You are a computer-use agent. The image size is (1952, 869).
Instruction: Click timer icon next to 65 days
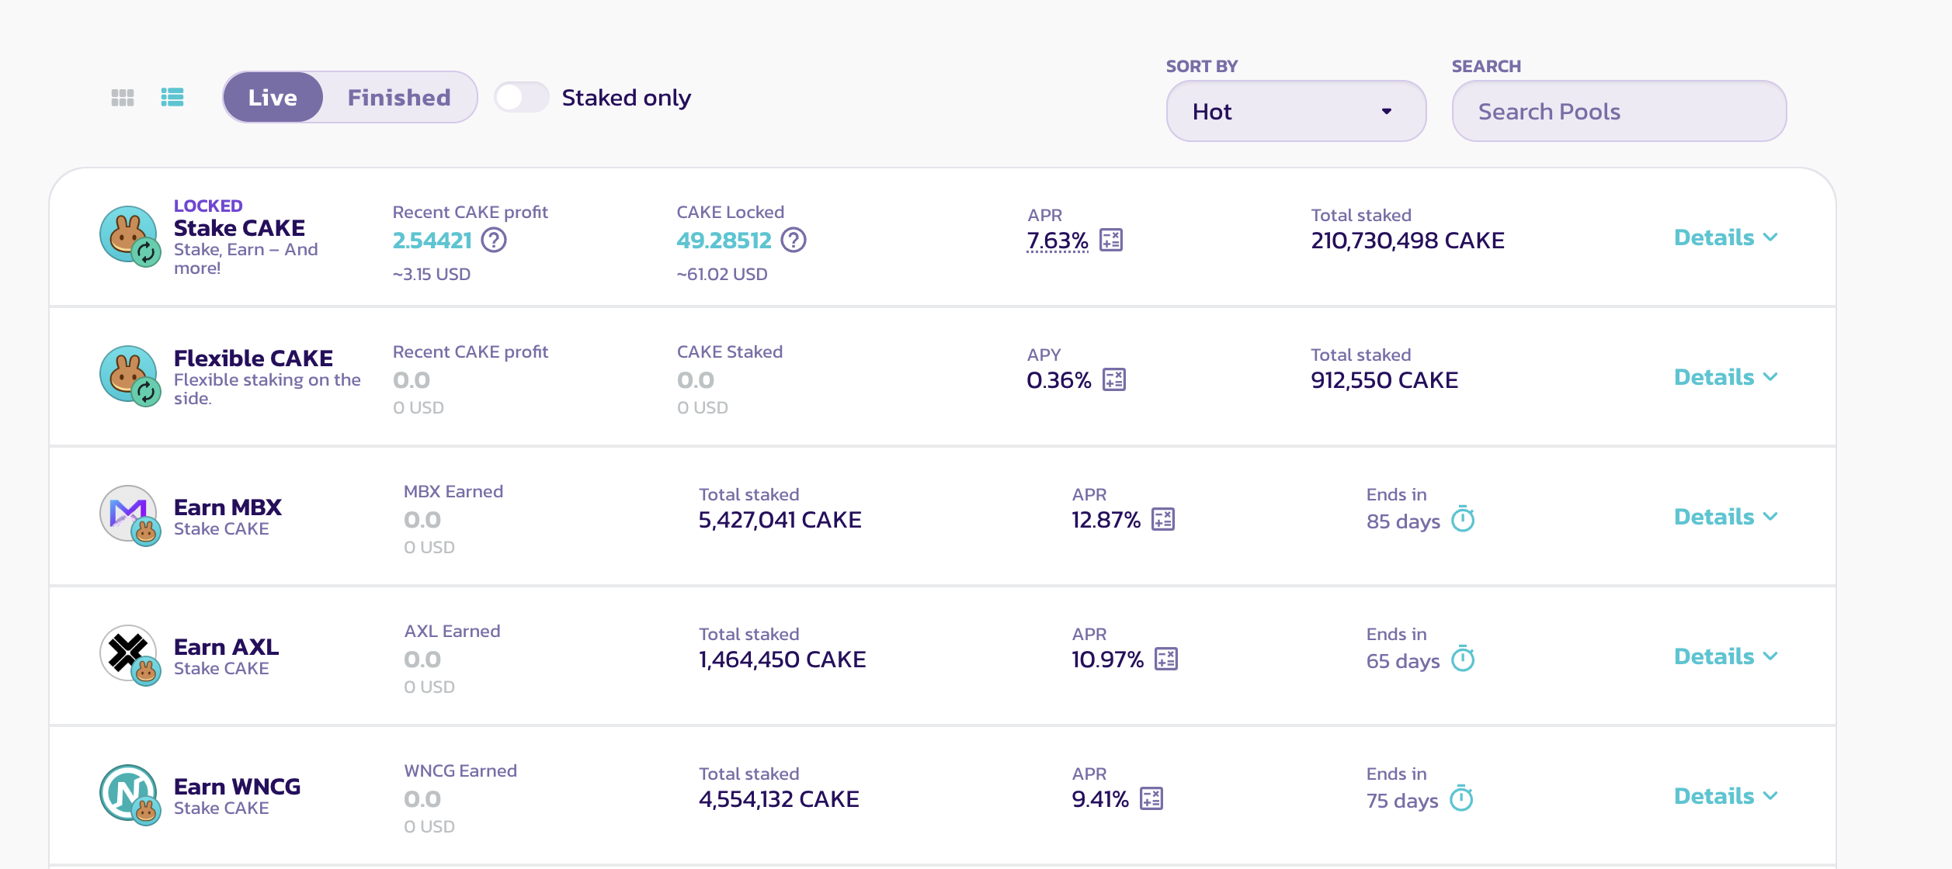click(x=1463, y=659)
